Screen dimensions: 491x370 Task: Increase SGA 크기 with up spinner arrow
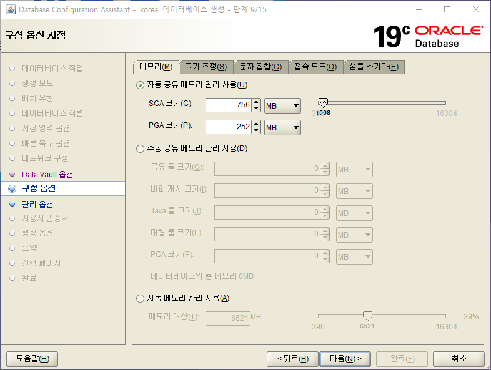256,102
